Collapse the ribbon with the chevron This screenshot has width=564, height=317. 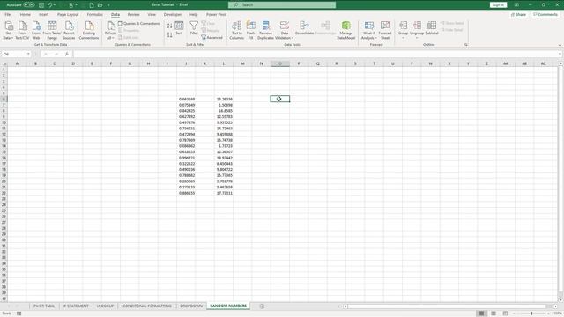click(560, 45)
